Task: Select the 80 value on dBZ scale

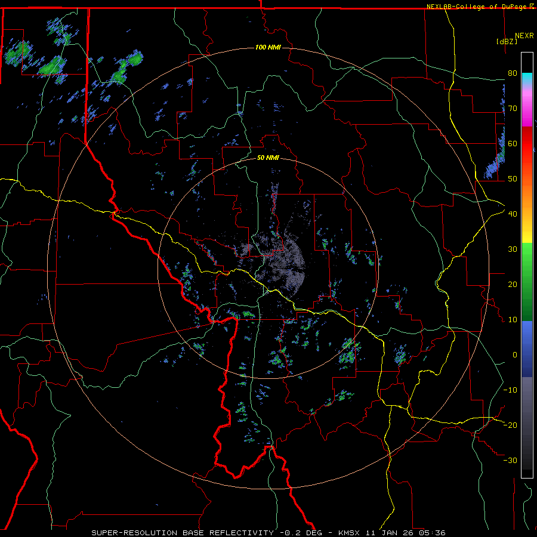Action: [513, 73]
